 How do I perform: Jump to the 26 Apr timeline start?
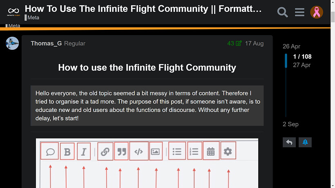coord(291,46)
